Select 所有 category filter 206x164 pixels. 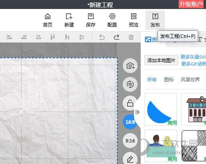tap(152, 80)
